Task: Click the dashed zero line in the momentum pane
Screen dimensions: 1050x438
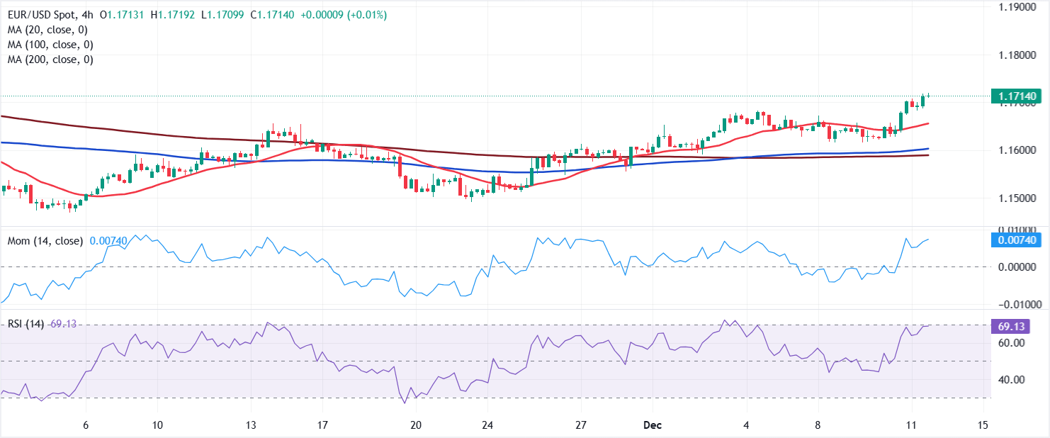Action: pos(496,268)
